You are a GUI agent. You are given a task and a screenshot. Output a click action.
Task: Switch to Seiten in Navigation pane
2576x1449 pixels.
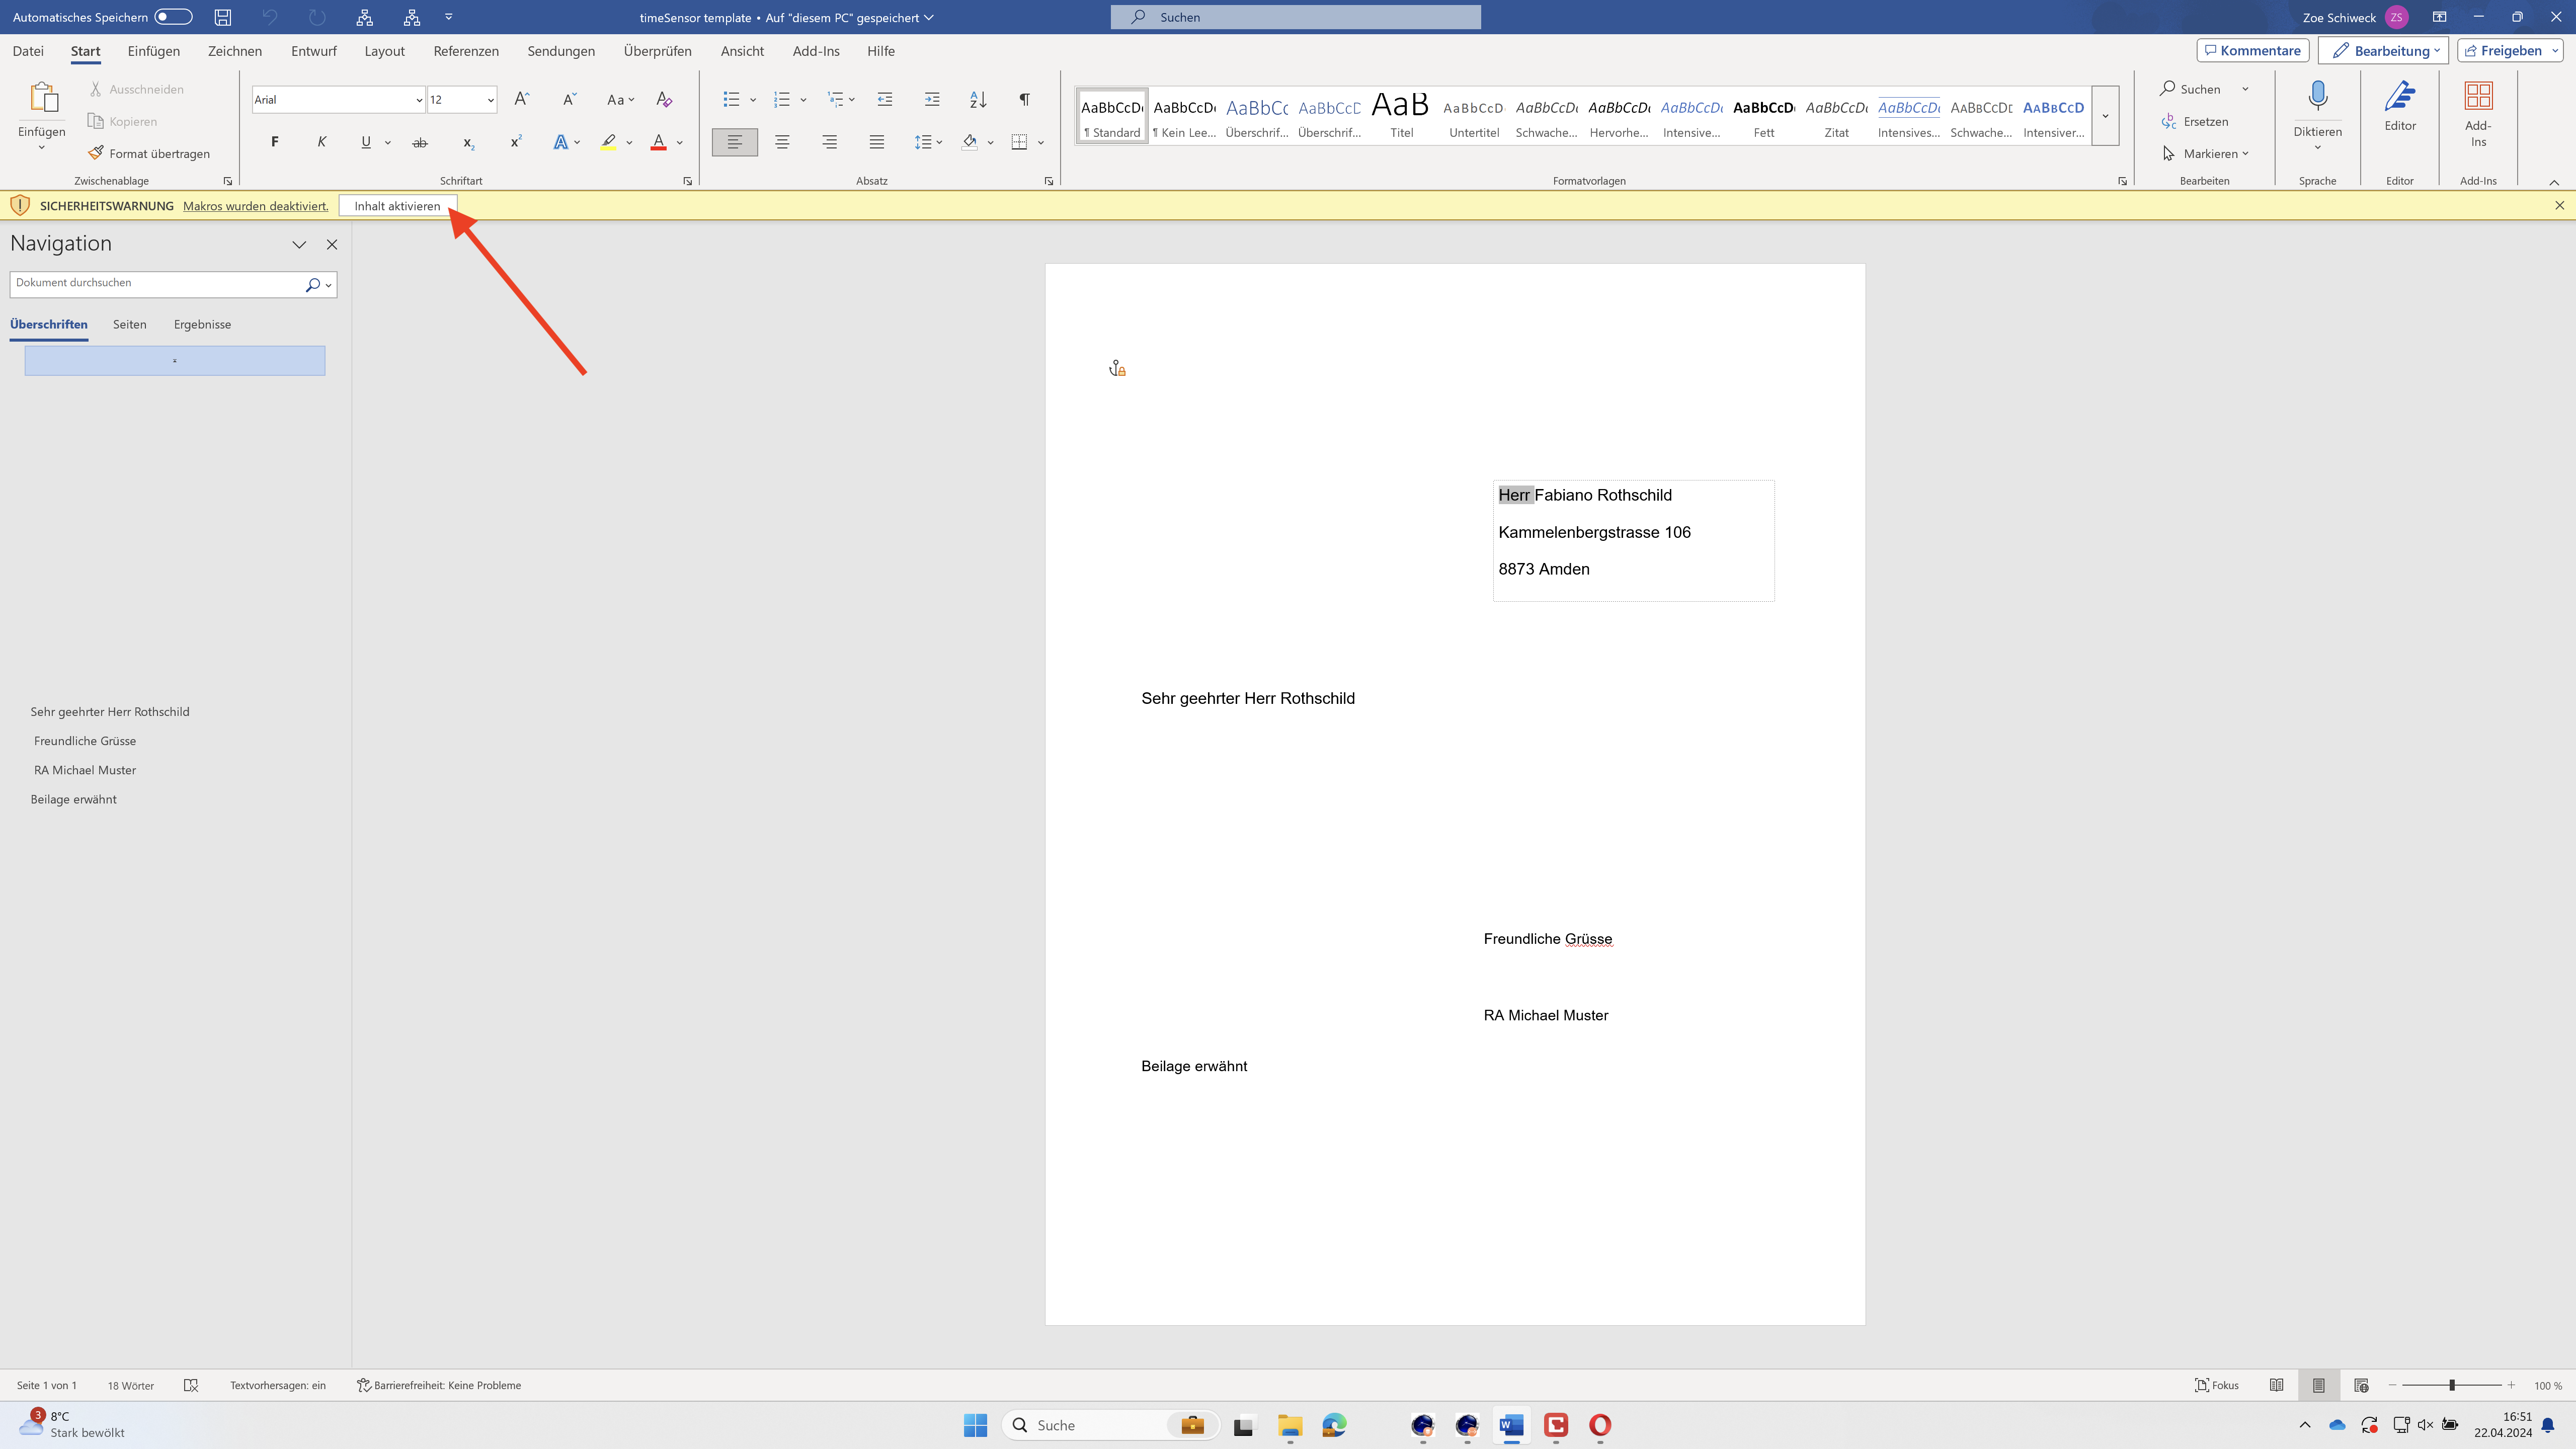[x=130, y=324]
